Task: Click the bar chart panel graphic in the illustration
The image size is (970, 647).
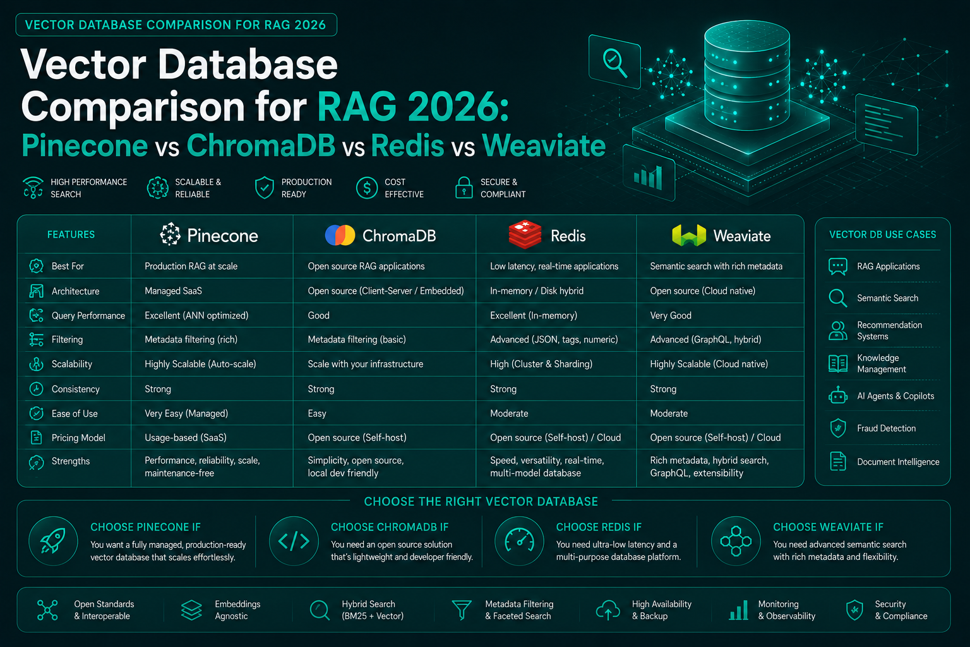Action: pyautogui.click(x=649, y=173)
